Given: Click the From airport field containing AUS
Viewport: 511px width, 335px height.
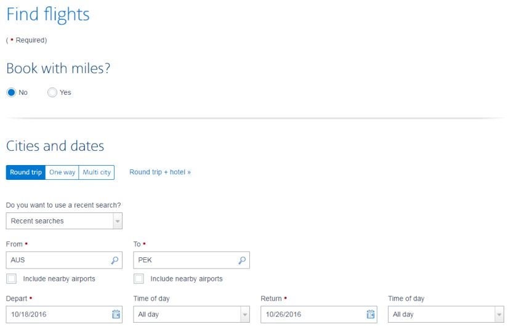Looking at the screenshot, I should (x=64, y=260).
